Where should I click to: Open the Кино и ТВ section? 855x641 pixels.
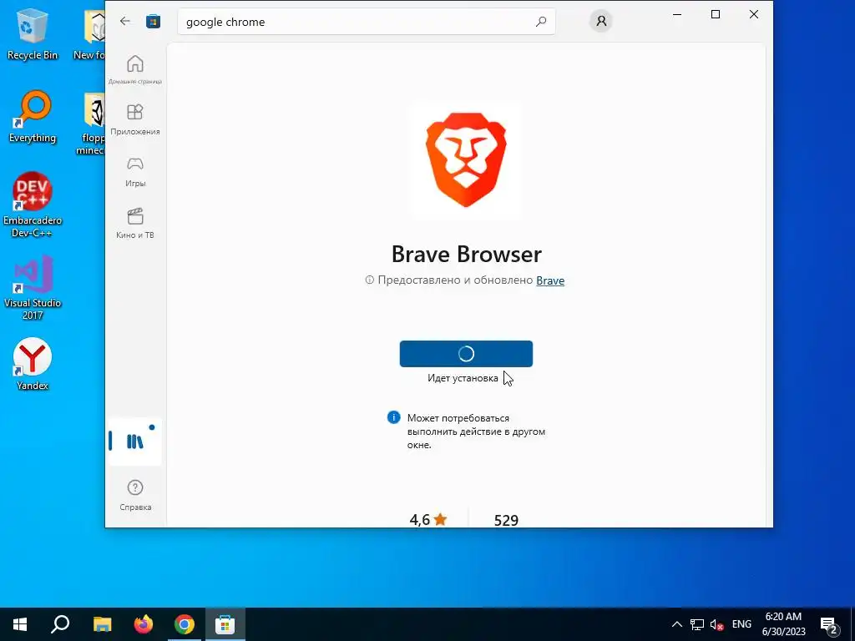tap(135, 224)
